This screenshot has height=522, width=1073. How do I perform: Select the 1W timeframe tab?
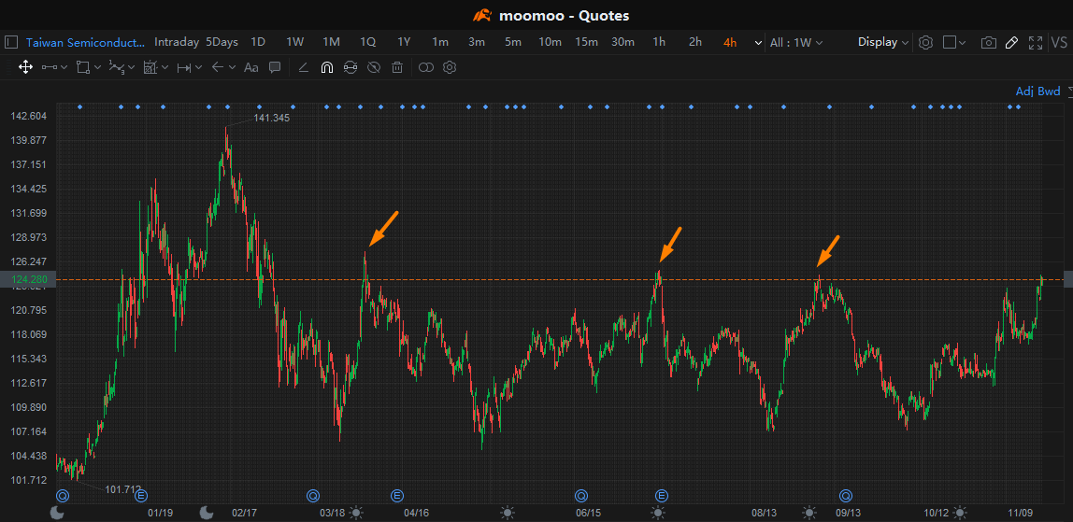(295, 42)
